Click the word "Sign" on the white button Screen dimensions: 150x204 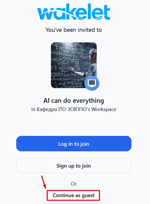coord(62,166)
